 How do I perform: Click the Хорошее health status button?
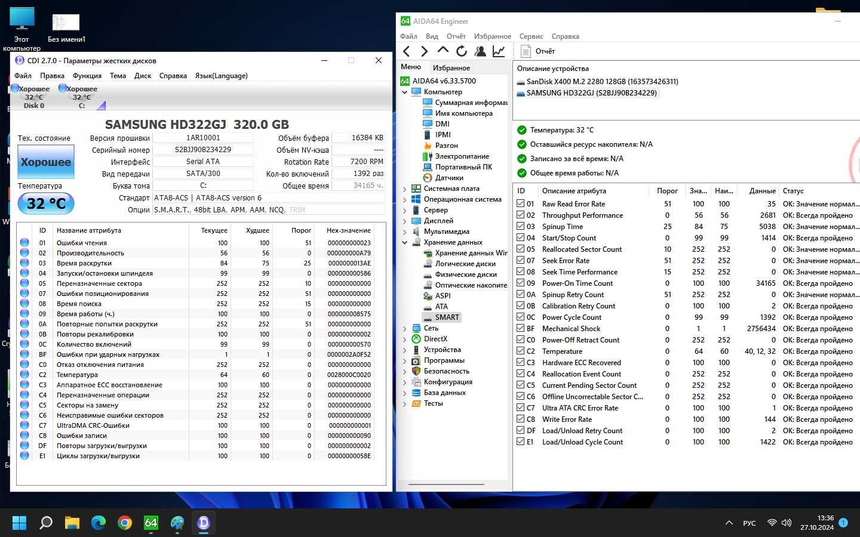46,162
